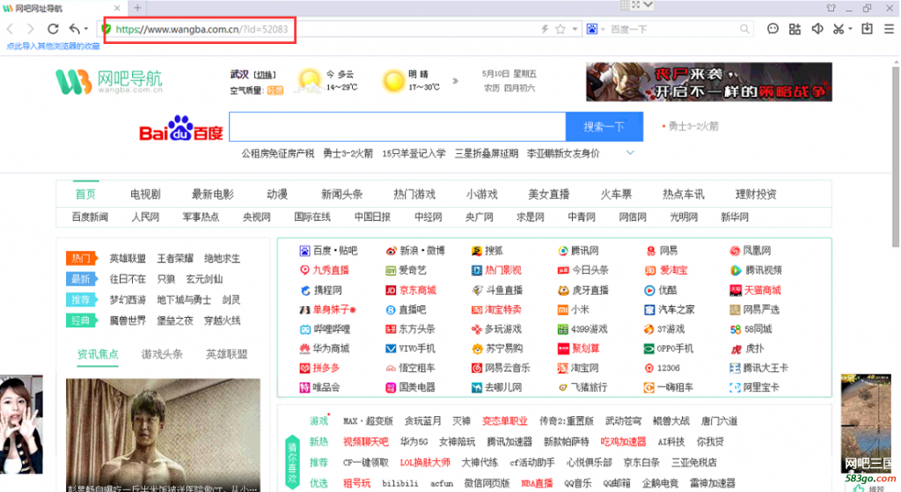
Task: Click the right arrow next to weather forecast
Action: tap(455, 81)
